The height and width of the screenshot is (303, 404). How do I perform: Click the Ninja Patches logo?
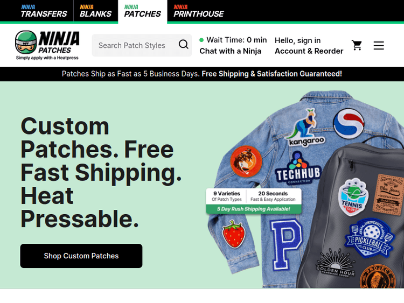(x=47, y=45)
